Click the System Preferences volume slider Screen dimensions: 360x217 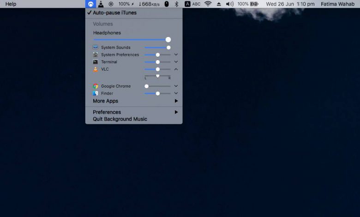click(157, 55)
